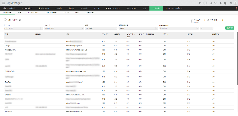Select the PostTest row name
Viewport: 238px width, 116px height.
(x=8, y=82)
